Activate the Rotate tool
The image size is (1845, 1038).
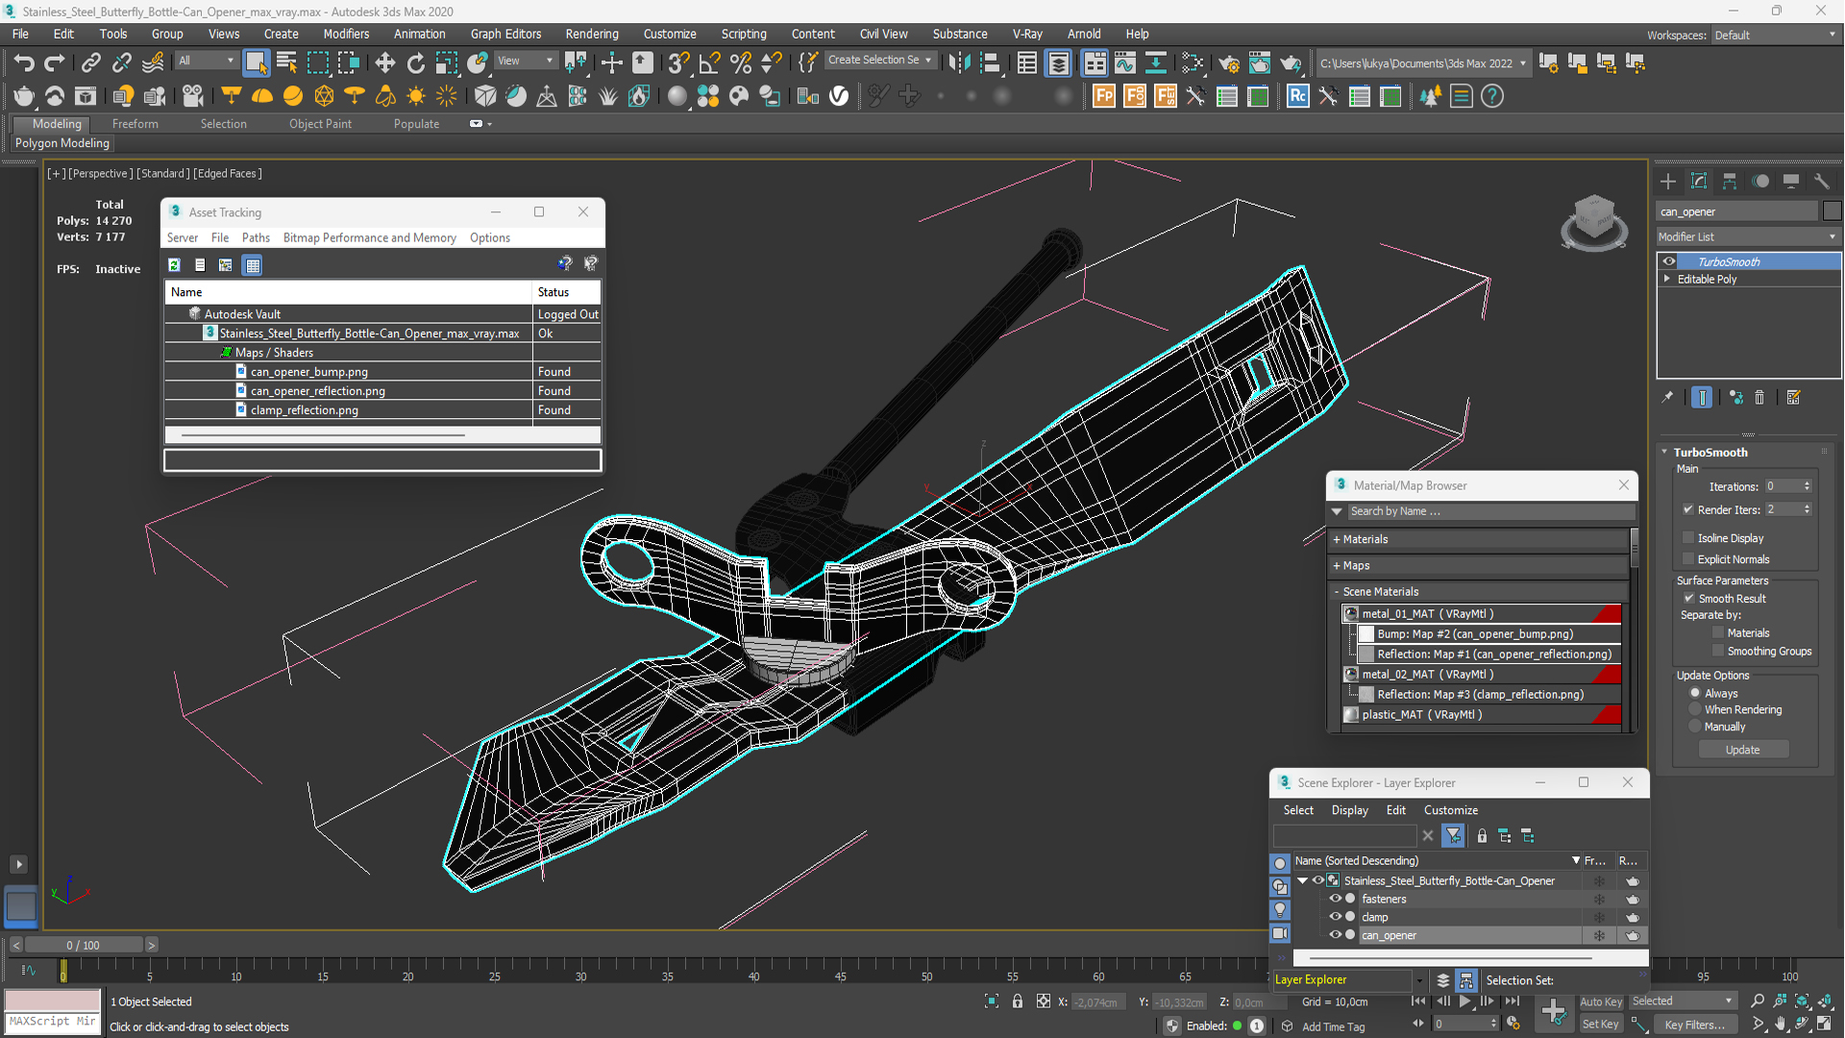(x=415, y=63)
